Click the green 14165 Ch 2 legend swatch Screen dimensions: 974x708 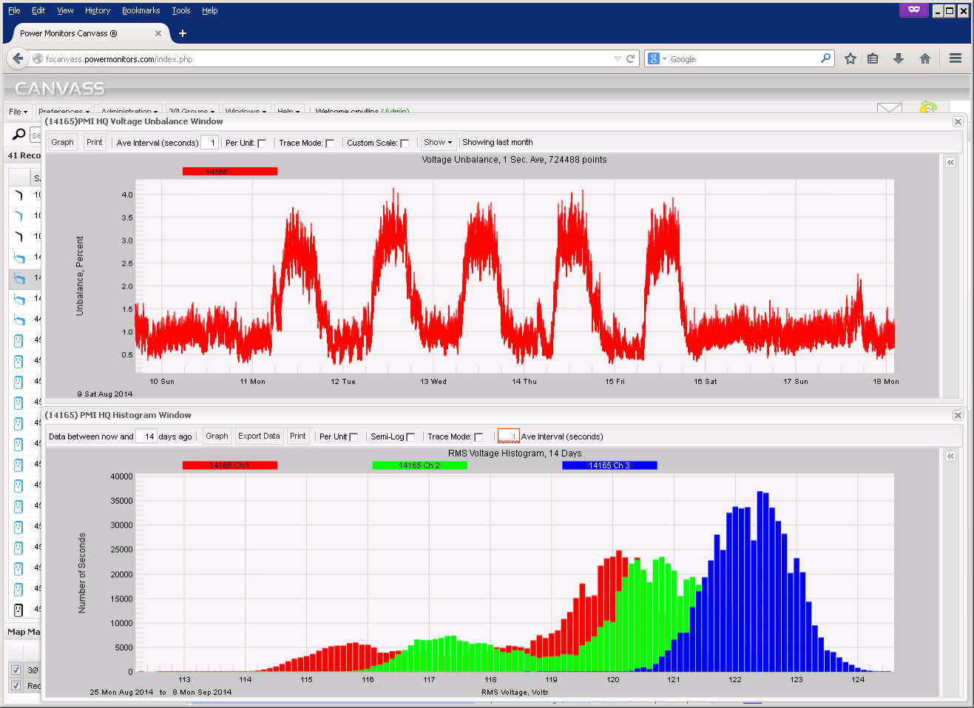(419, 465)
